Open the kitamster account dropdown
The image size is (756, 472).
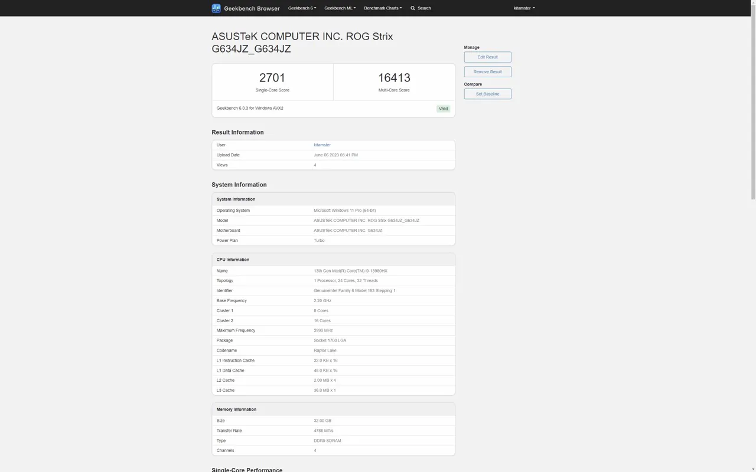coord(524,8)
